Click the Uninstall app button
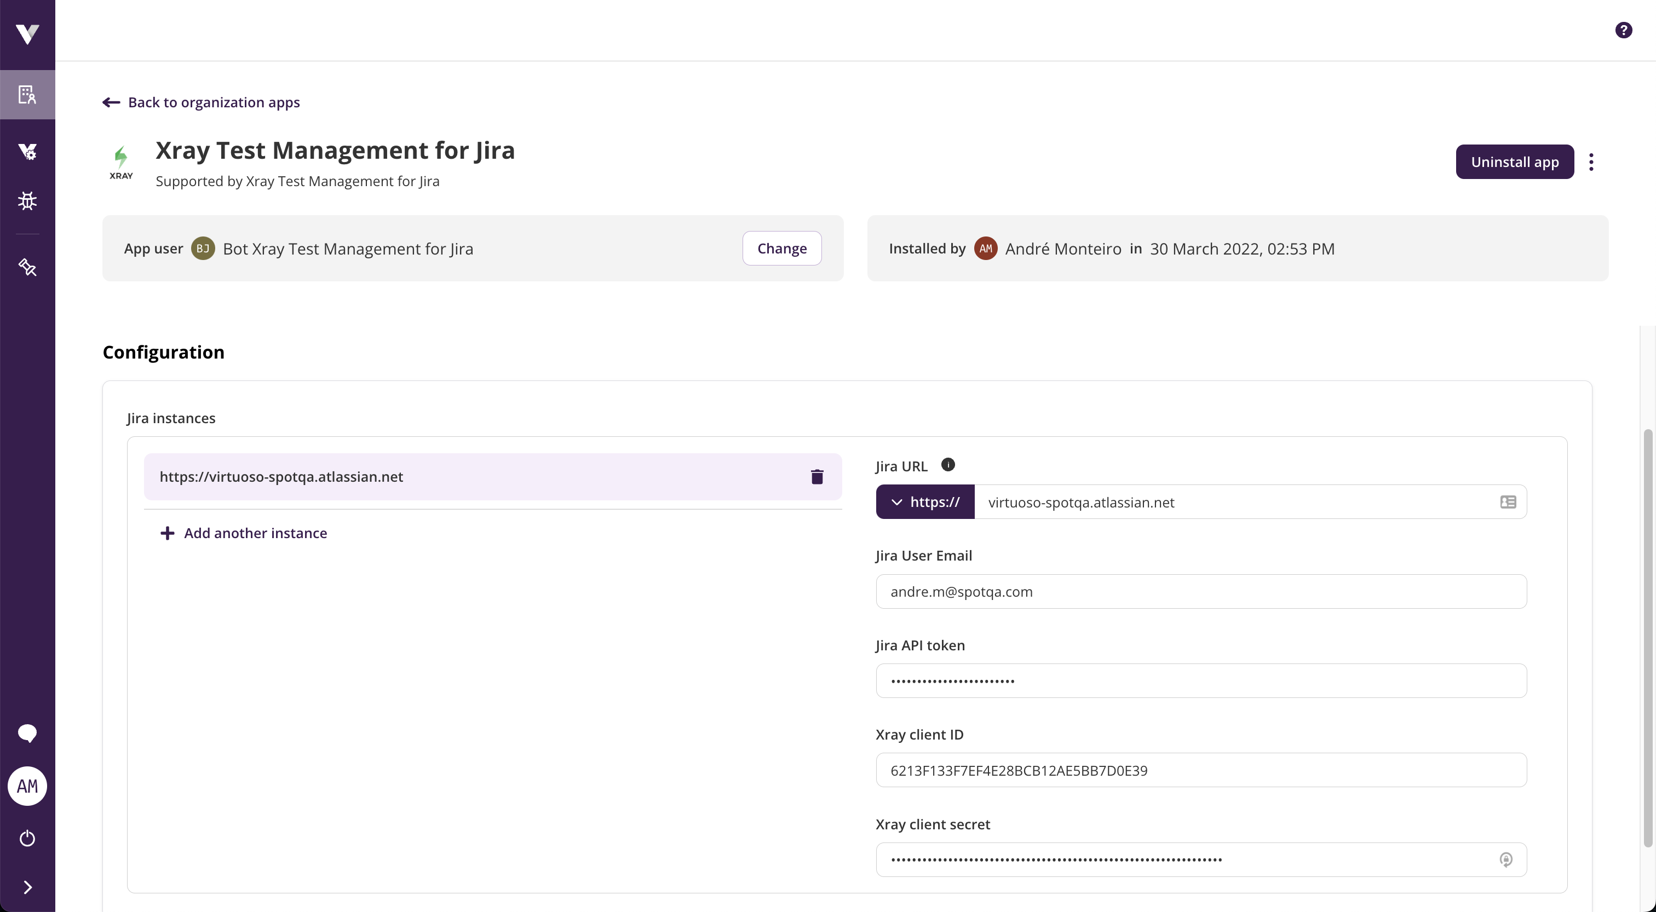Viewport: 1656px width, 912px height. [x=1515, y=162]
